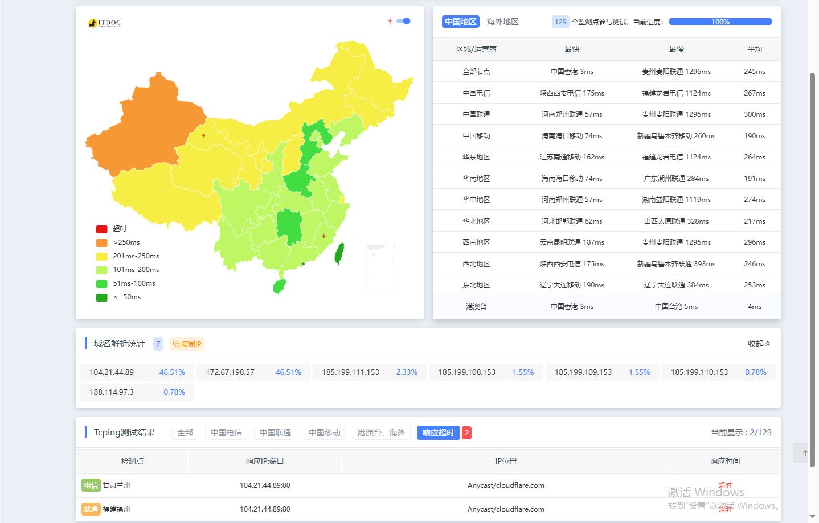The height and width of the screenshot is (523, 819).
Task: Click the 超时 response time for 甘肃兰州
Action: (x=725, y=485)
